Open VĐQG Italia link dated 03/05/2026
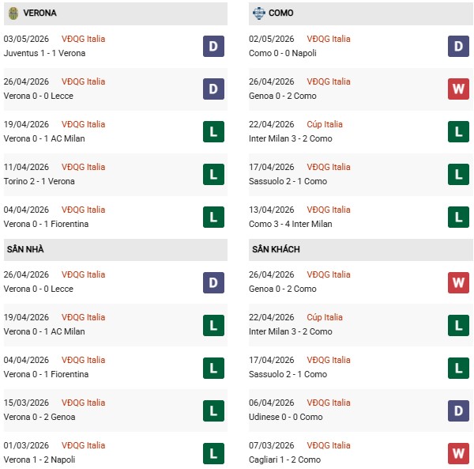The width and height of the screenshot is (474, 469). click(x=83, y=39)
